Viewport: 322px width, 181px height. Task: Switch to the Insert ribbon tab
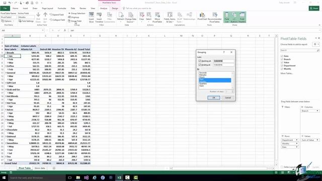25,9
